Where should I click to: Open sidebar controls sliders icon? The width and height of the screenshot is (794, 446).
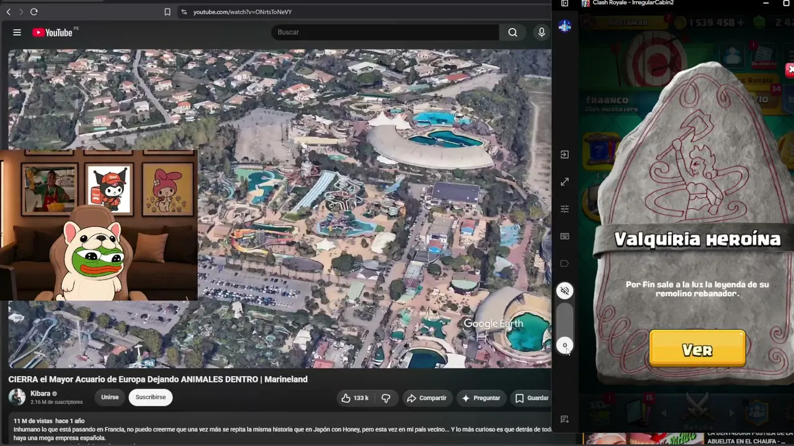coord(564,209)
